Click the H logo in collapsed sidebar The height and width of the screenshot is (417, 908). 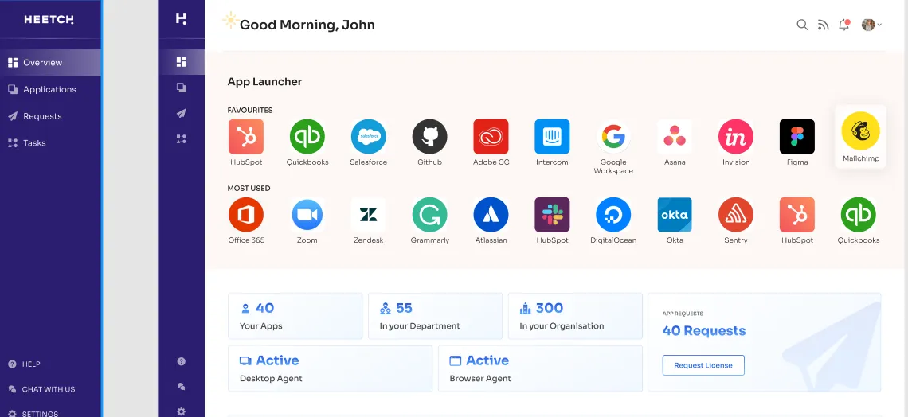(x=182, y=18)
